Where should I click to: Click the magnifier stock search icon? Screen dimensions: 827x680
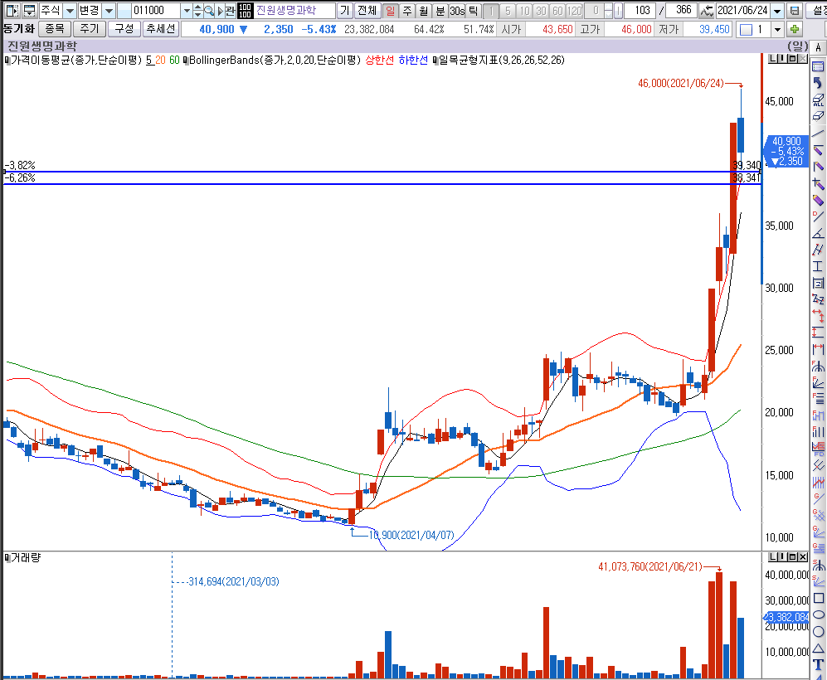coord(209,11)
